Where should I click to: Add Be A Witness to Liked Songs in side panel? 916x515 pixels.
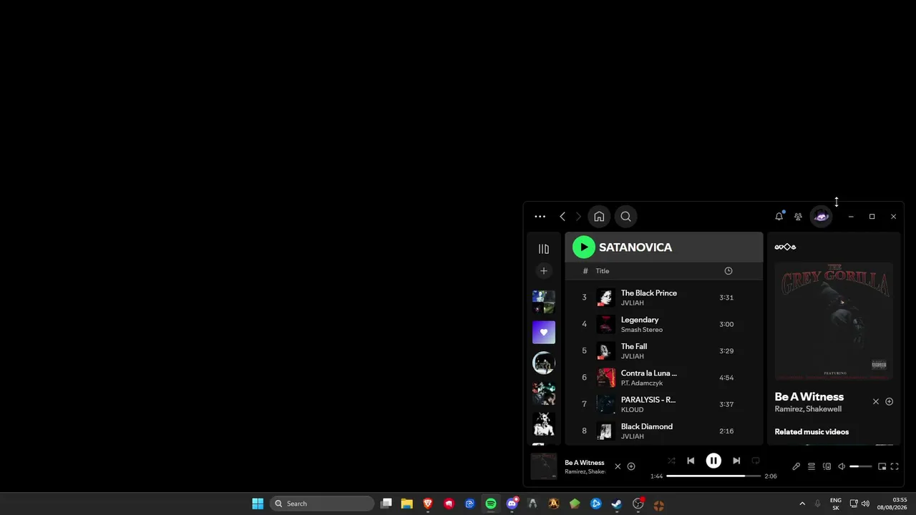[x=890, y=402]
